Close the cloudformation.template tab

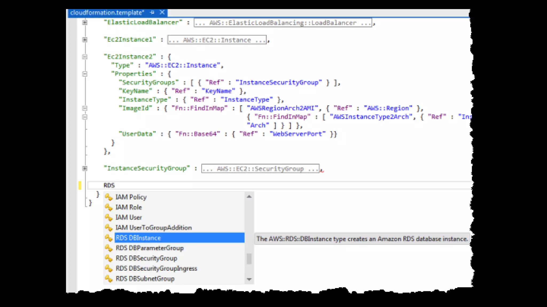(162, 12)
